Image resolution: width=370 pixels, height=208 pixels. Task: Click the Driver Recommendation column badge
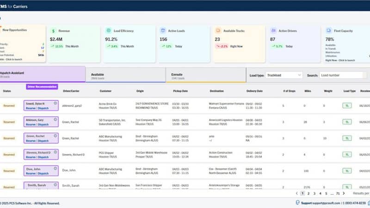pyautogui.click(x=42, y=86)
